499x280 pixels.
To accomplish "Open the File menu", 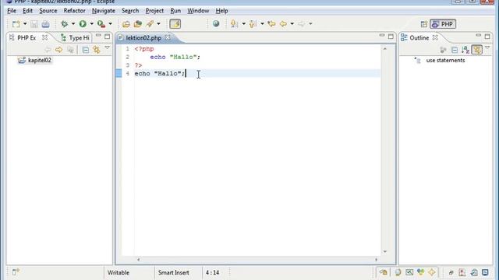I will click(12, 11).
